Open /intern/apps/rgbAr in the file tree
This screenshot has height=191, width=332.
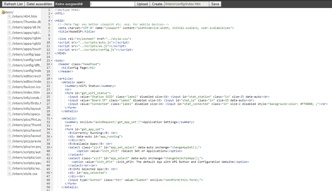(26, 38)
